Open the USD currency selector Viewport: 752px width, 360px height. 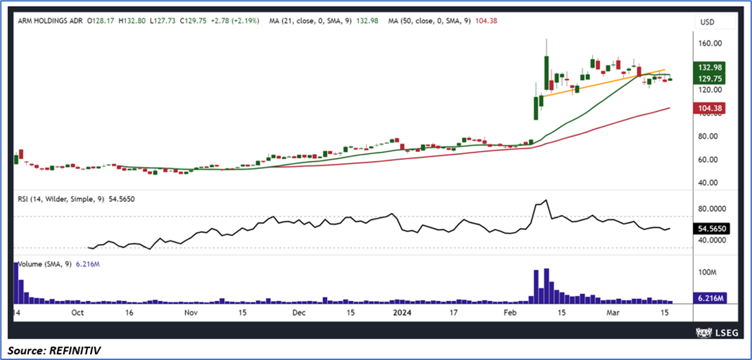tap(715, 22)
